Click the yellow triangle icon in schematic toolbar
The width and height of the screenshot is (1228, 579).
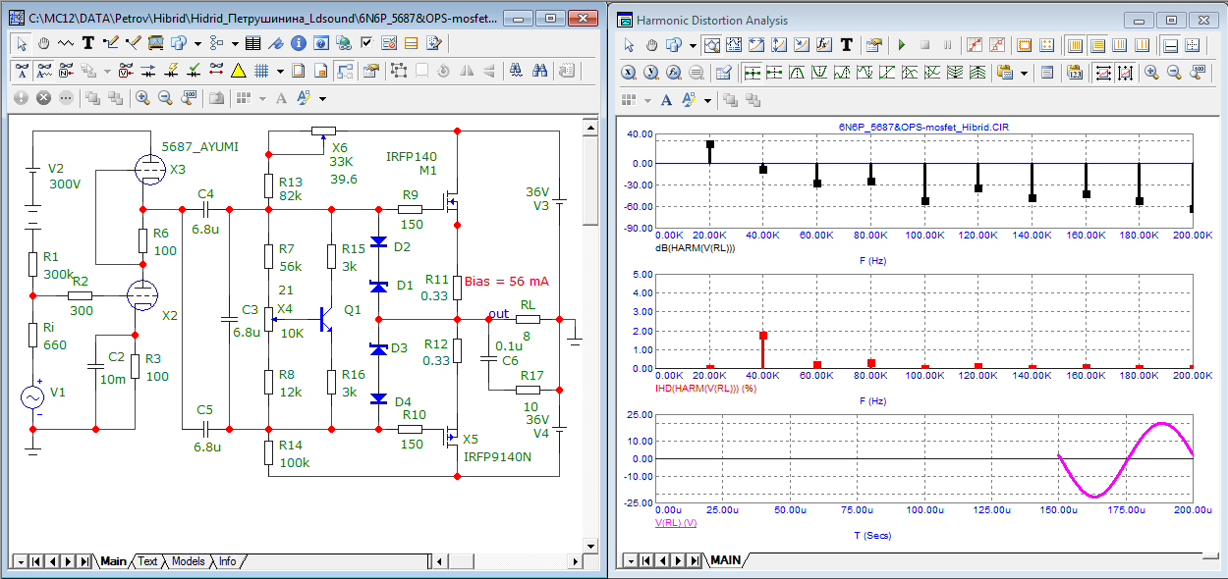[x=238, y=71]
